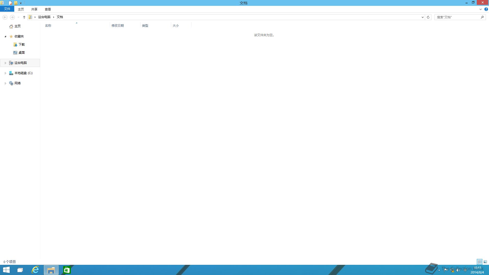The width and height of the screenshot is (489, 275).
Task: Click the New Folder quick access icon
Action: pos(16,3)
